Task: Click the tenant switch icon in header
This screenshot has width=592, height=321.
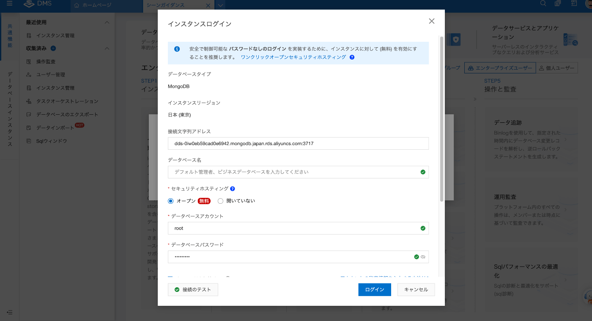Action: click(x=558, y=3)
